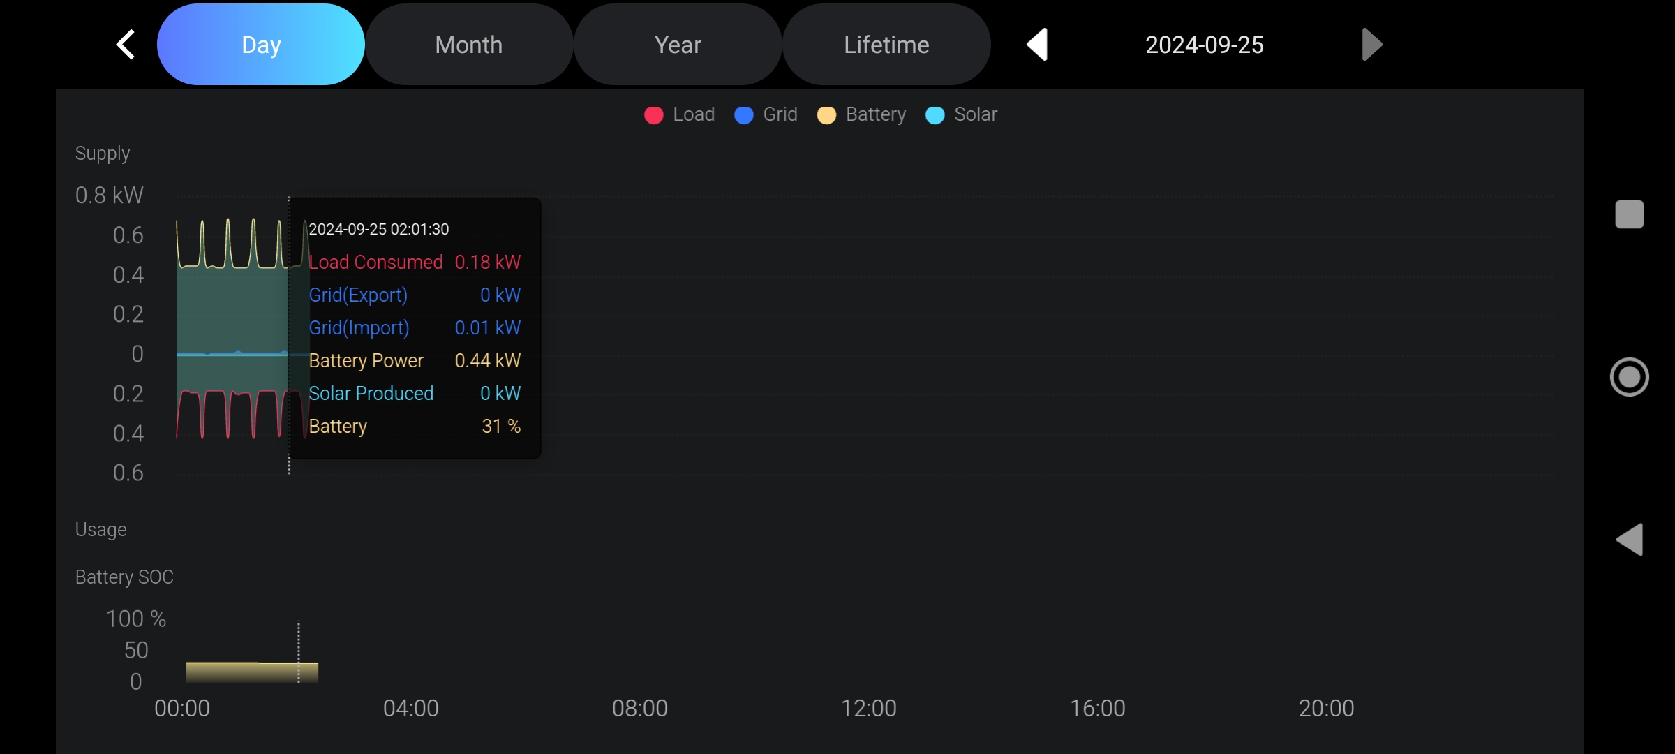This screenshot has width=1675, height=754.
Task: Tap the Battery legend label text
Action: click(875, 114)
